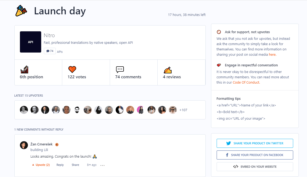Screen dimensions: 307x177
Task: Open the ellipsis menu on the comment
Action: point(102,165)
